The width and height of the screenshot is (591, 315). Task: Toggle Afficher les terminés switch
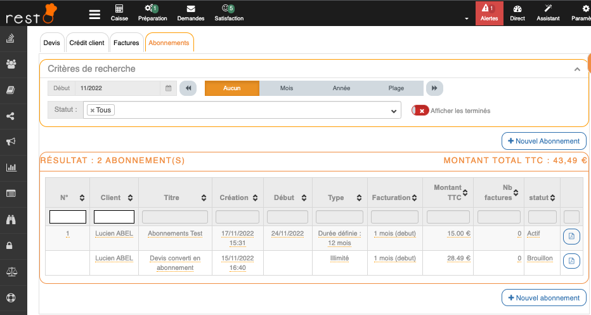[420, 111]
